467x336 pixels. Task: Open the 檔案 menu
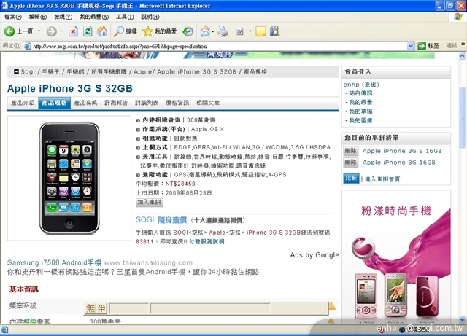tap(13, 17)
